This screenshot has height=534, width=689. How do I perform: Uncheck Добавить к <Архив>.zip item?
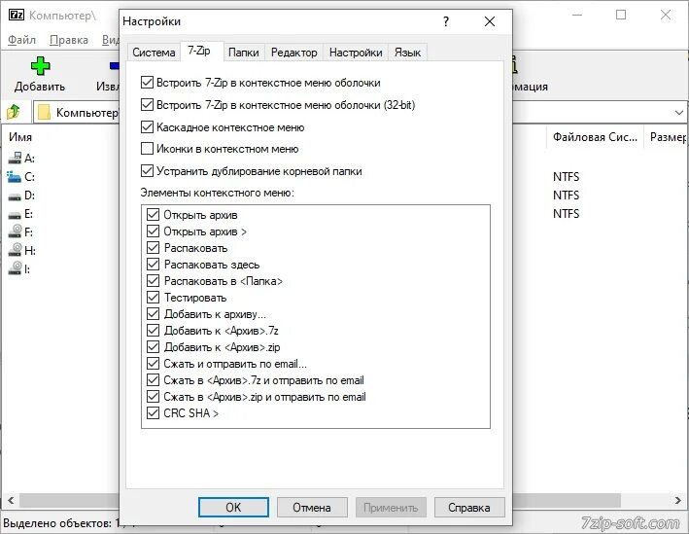153,347
